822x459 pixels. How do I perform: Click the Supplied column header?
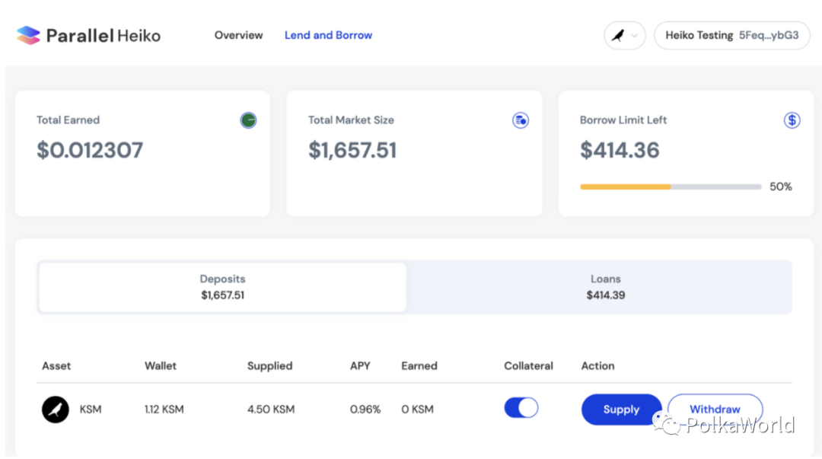tap(269, 366)
